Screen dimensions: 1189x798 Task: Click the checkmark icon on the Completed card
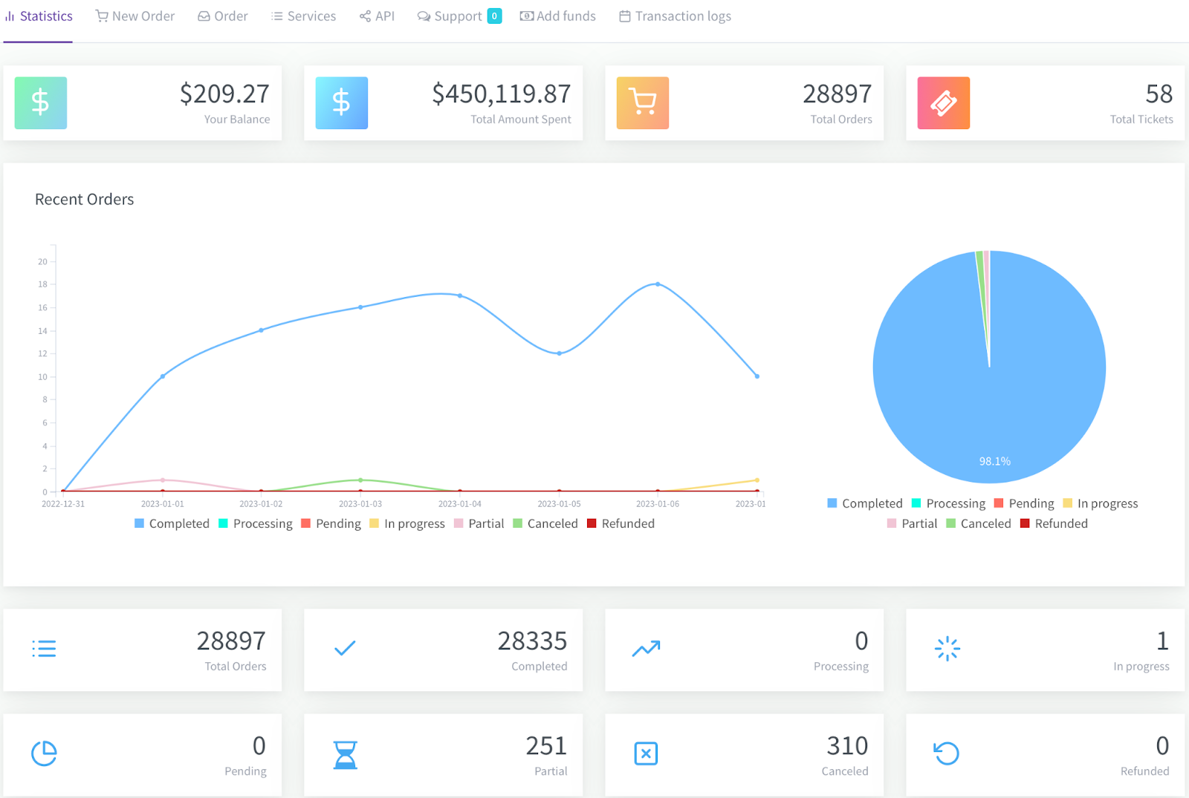coord(345,649)
